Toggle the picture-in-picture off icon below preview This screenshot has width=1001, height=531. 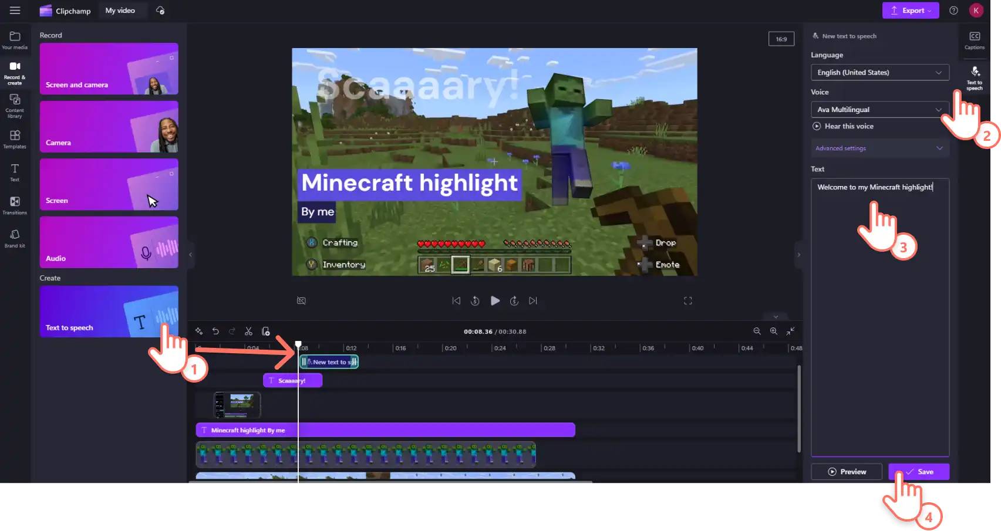301,300
